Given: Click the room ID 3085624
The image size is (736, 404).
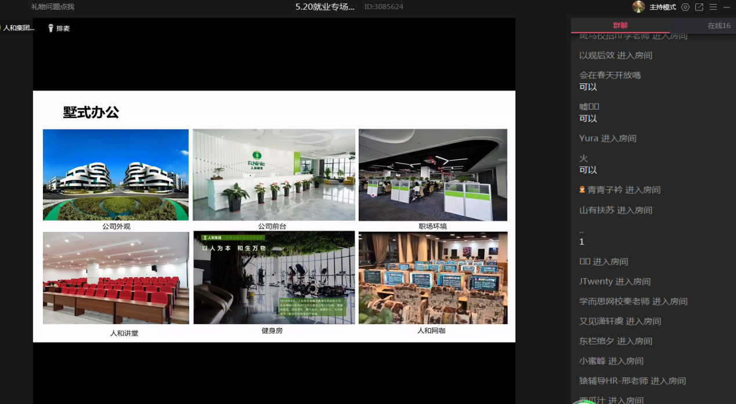Looking at the screenshot, I should [384, 7].
